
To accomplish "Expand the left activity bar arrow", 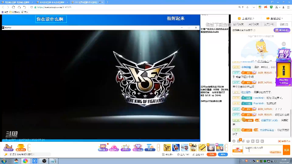I will [29, 148].
